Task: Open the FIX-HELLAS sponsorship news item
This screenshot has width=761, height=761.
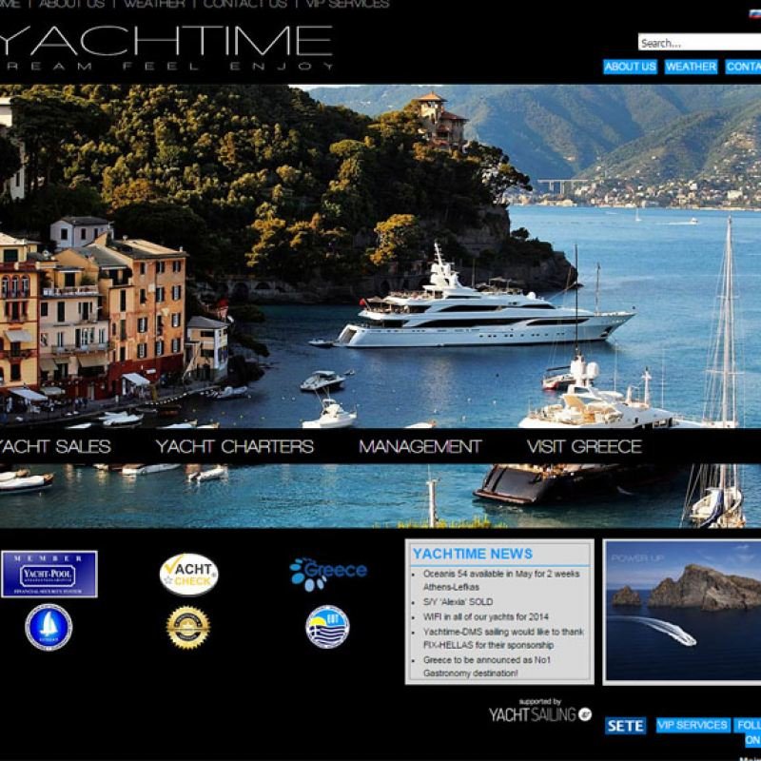Action: pos(503,638)
